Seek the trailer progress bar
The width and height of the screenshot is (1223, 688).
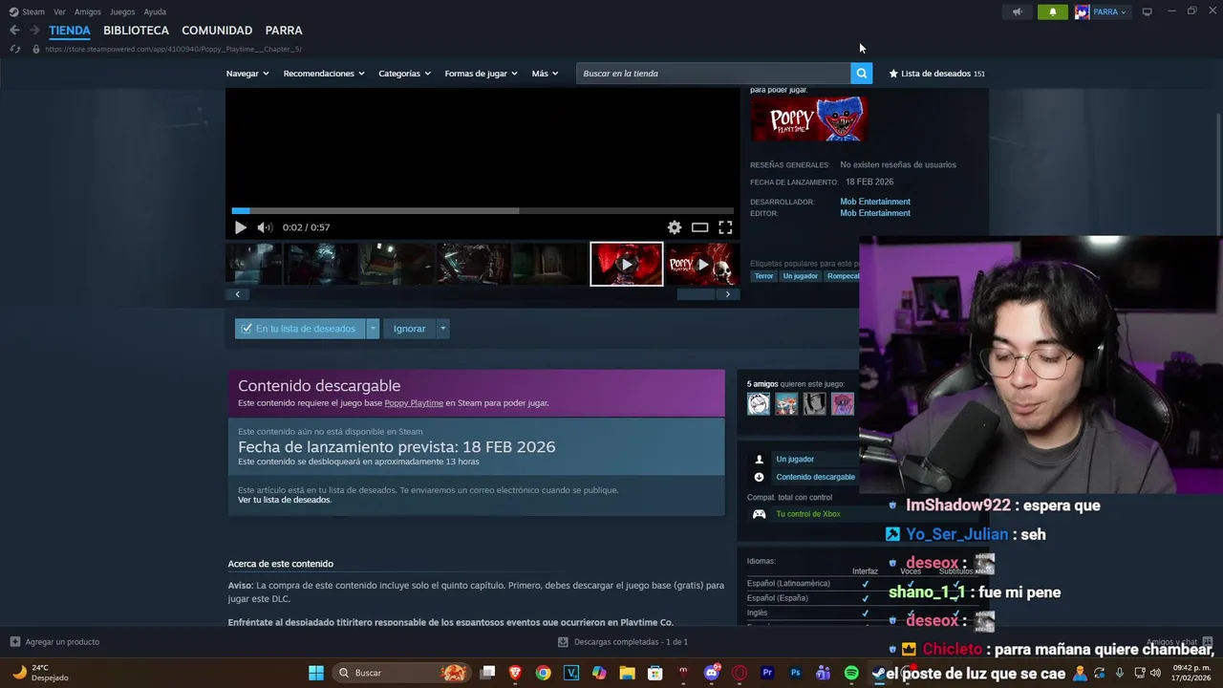pyautogui.click(x=483, y=211)
